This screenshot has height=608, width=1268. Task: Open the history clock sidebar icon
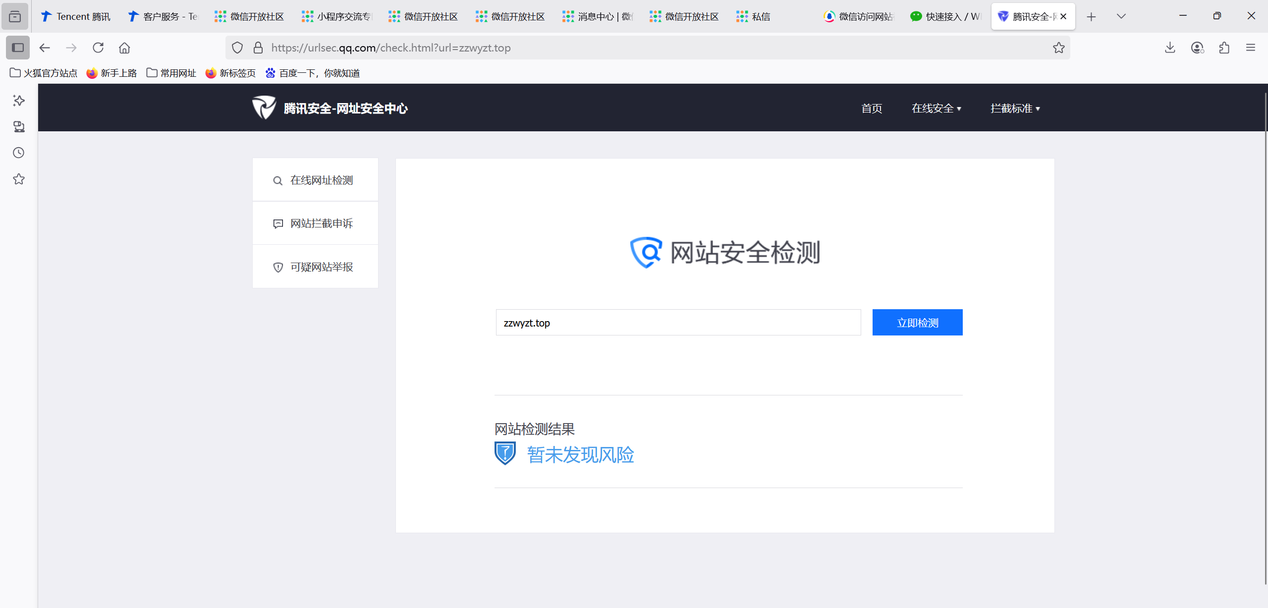(x=19, y=153)
